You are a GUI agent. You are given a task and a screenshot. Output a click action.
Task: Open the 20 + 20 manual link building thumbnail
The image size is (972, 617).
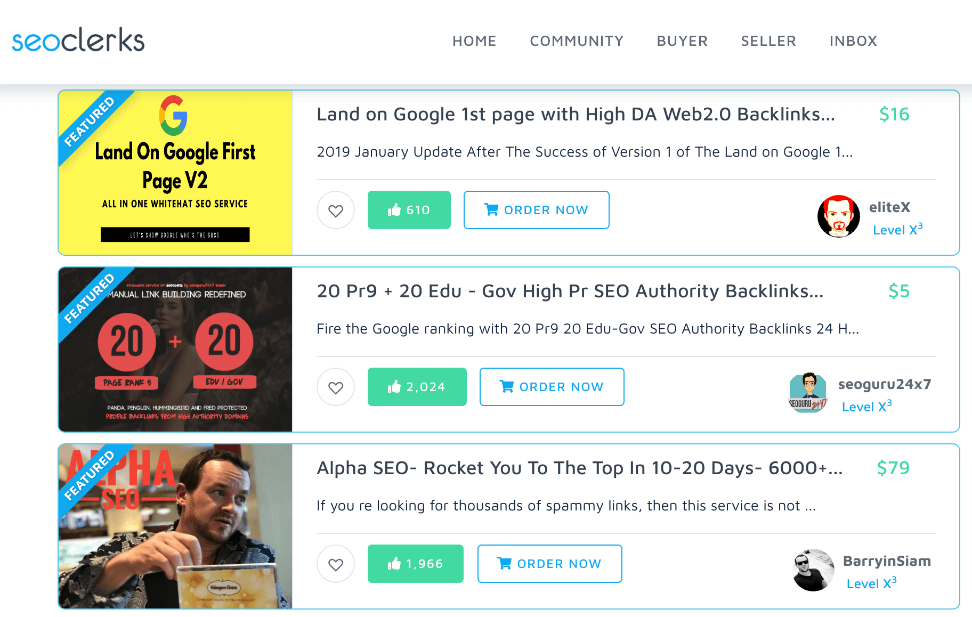pos(175,350)
